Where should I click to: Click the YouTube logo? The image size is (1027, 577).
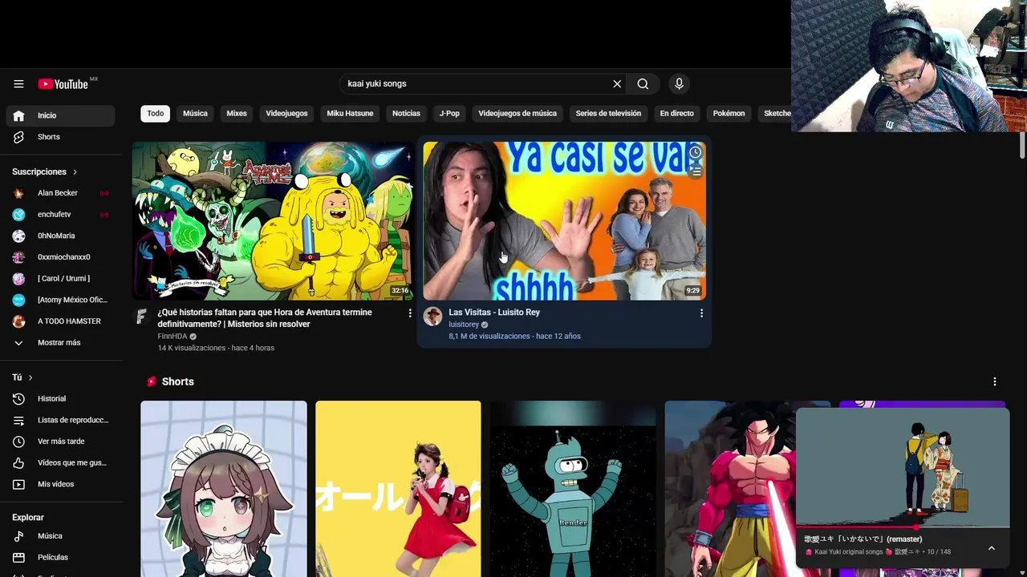[x=63, y=84]
